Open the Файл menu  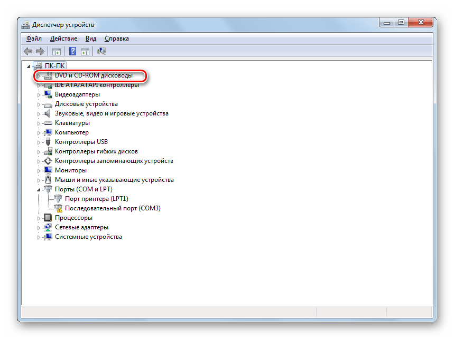[x=34, y=38]
